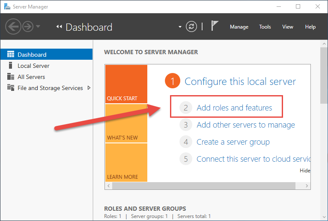Open the What's New tile
The width and height of the screenshot is (328, 221).
click(x=126, y=123)
